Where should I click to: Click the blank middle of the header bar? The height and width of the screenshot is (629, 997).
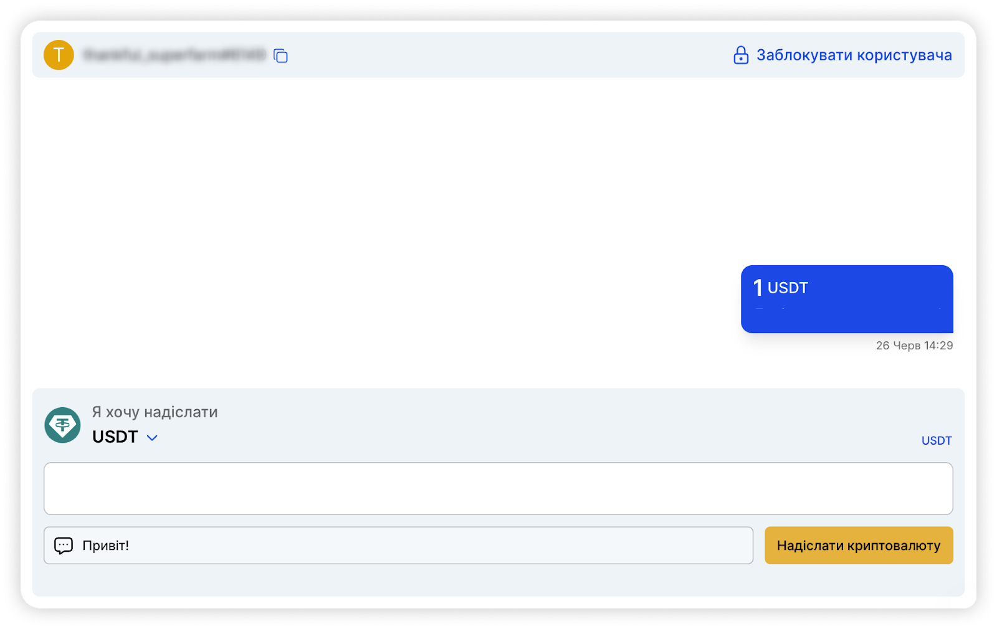[499, 55]
